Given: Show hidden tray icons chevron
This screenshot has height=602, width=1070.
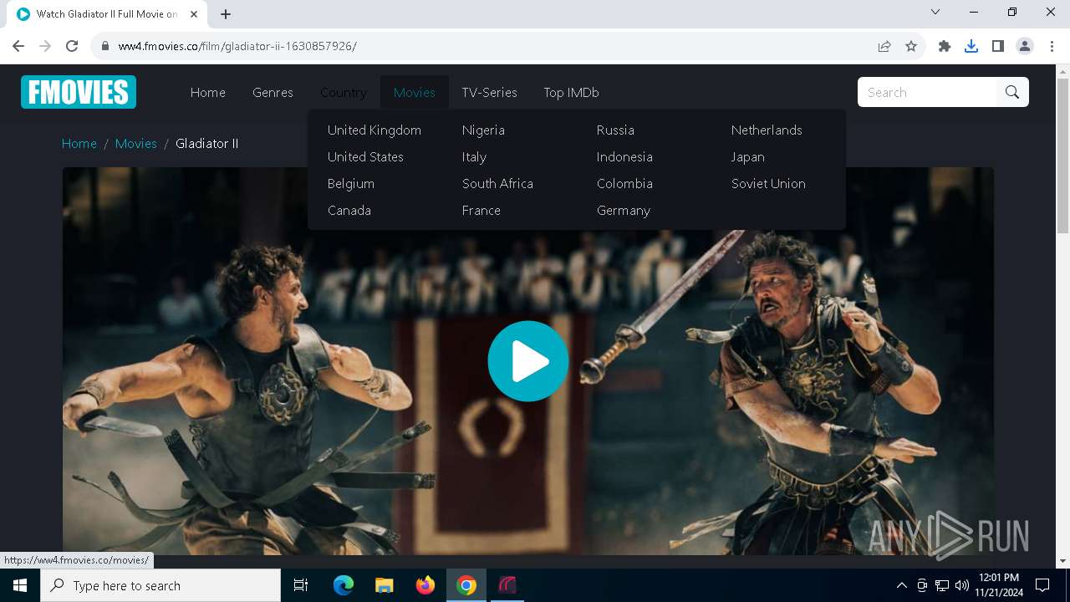Looking at the screenshot, I should tap(901, 585).
